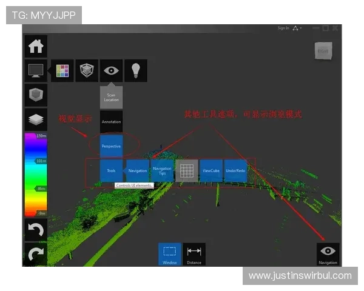Screen dimensions: 364x291
Task: Toggle the Navigation tool visibility tile
Action: pyautogui.click(x=138, y=171)
